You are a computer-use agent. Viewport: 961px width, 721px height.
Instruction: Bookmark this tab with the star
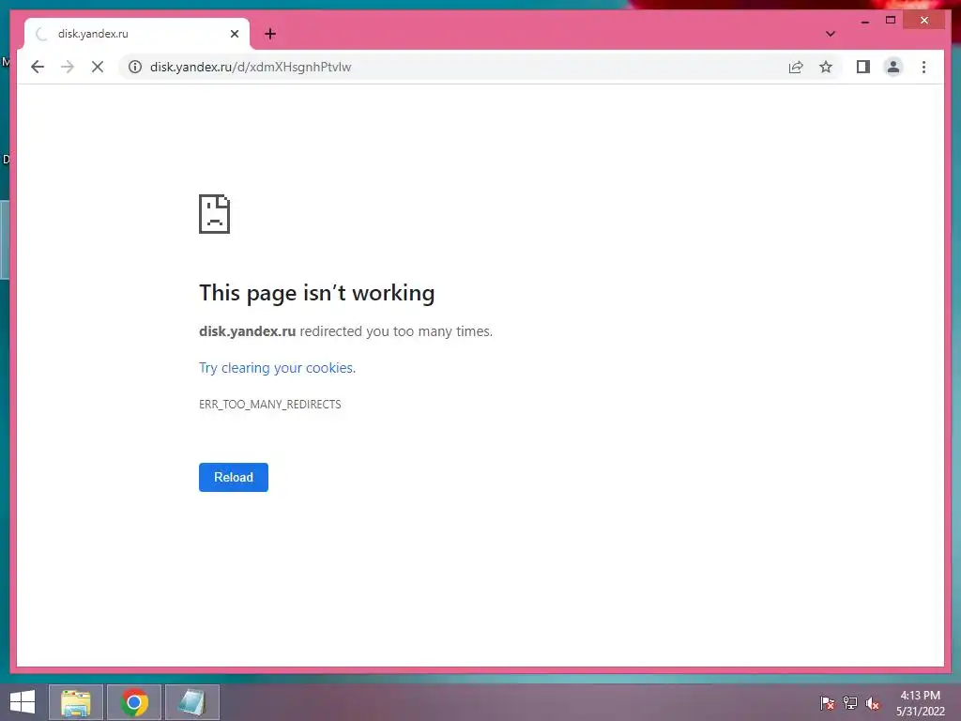tap(826, 67)
